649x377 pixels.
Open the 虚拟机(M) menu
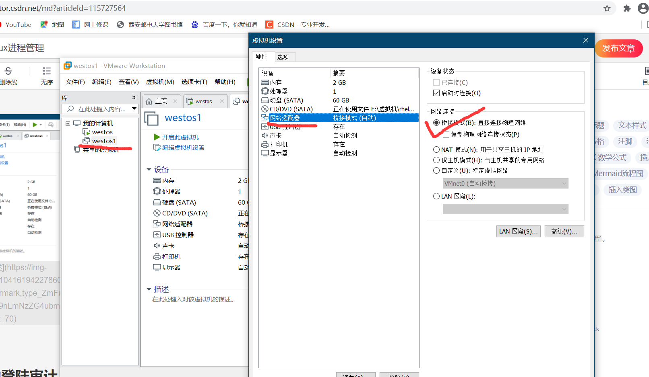(x=160, y=82)
